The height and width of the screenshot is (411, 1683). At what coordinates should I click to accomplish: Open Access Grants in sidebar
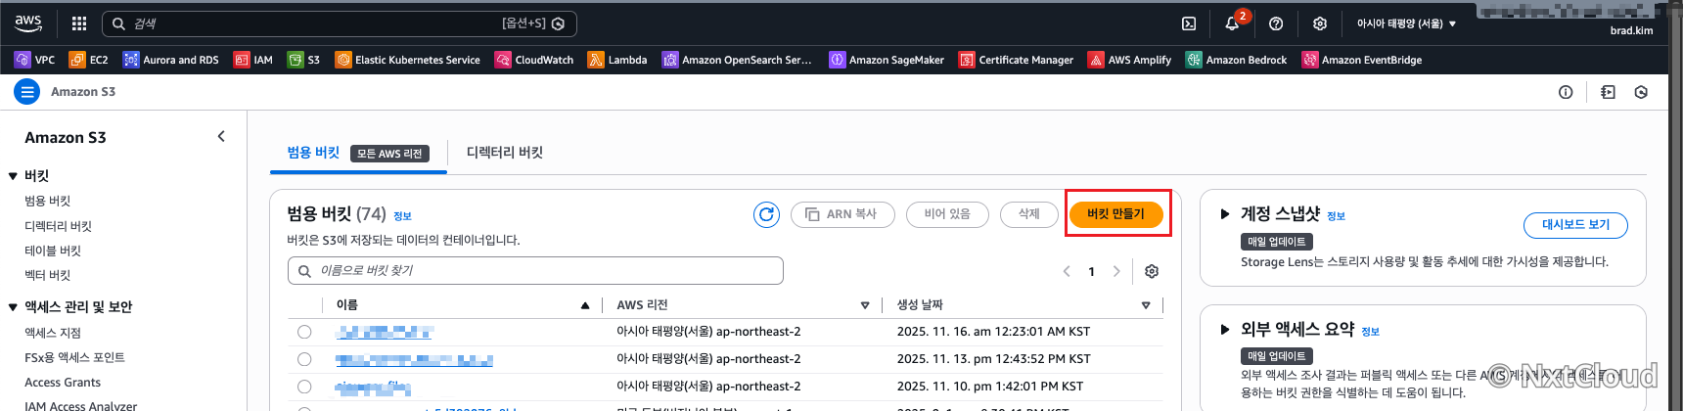coord(63,383)
